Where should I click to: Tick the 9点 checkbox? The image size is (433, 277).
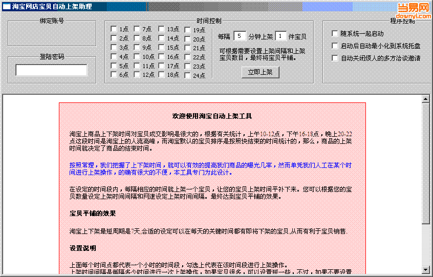[137, 47]
